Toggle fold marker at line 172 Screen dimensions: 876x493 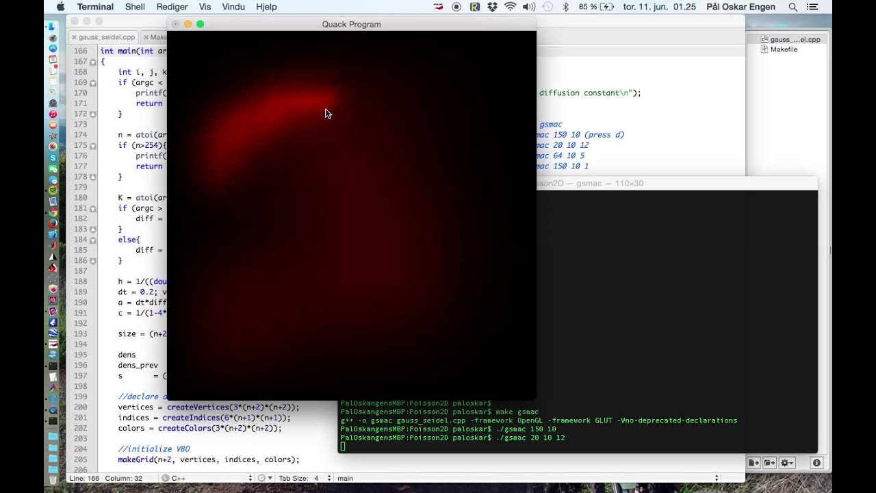(93, 114)
